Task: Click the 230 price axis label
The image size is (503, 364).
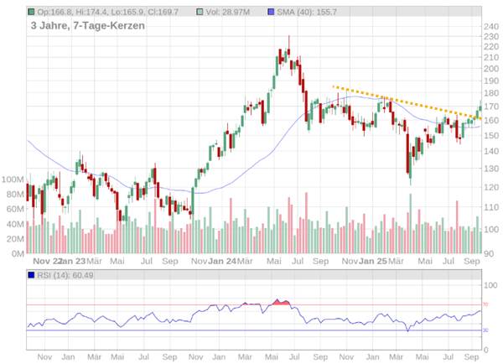Action: [490, 37]
